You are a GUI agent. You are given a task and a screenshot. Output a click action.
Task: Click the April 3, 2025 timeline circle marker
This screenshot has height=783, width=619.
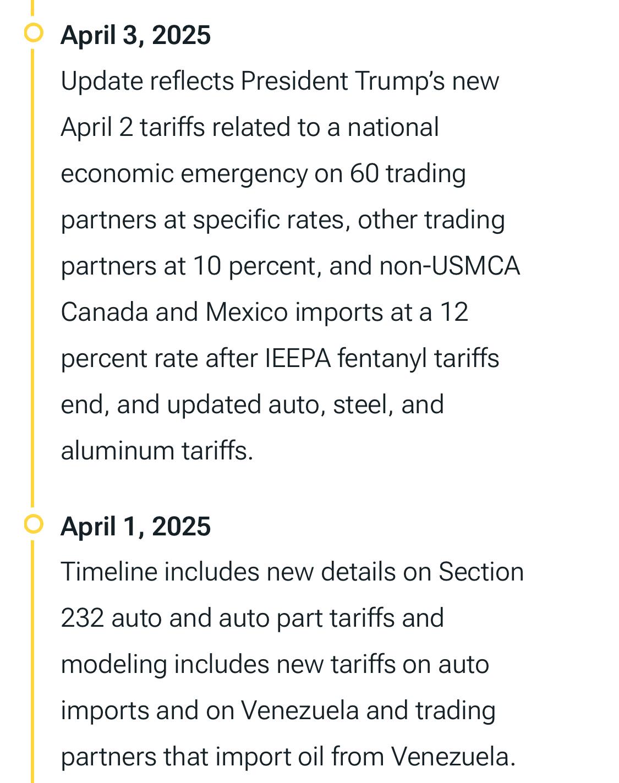(x=34, y=33)
